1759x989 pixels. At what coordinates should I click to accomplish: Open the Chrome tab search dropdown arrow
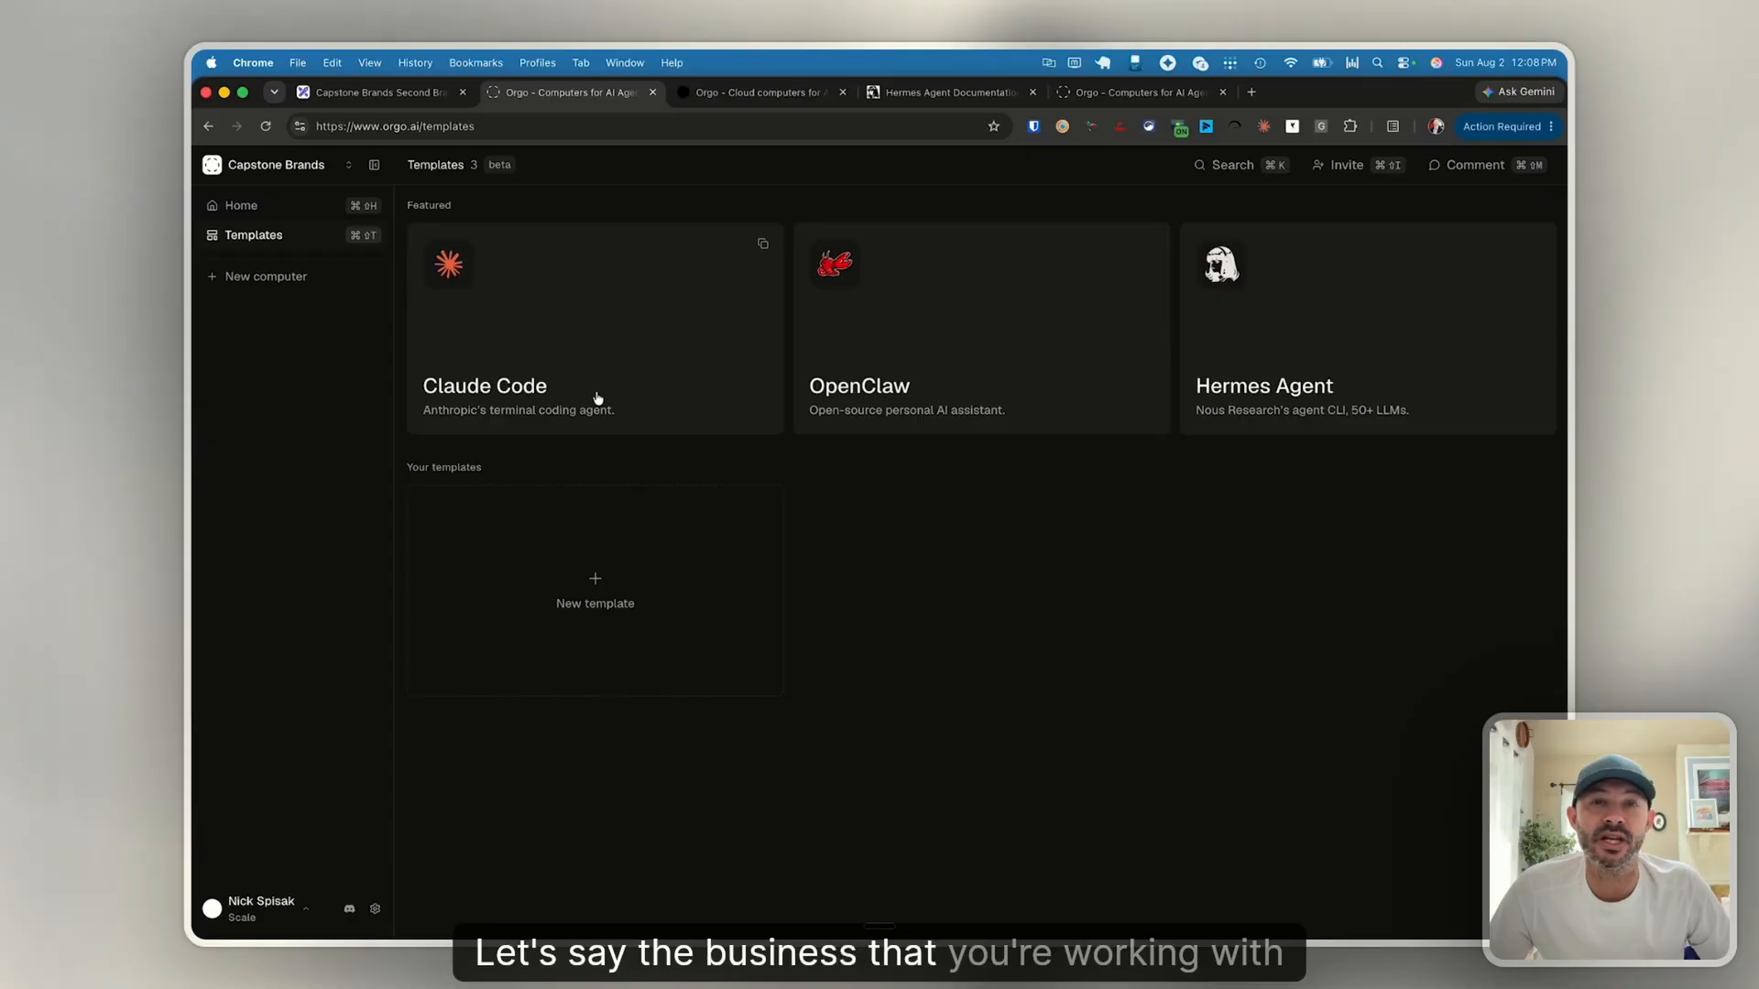274,92
